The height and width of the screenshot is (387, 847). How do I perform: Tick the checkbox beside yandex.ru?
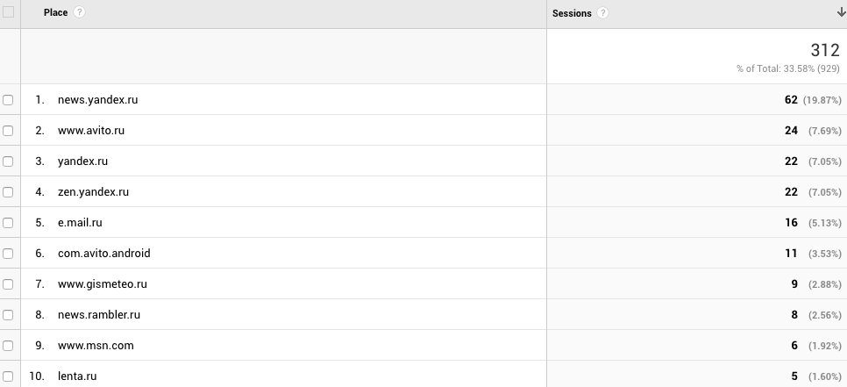coord(9,161)
